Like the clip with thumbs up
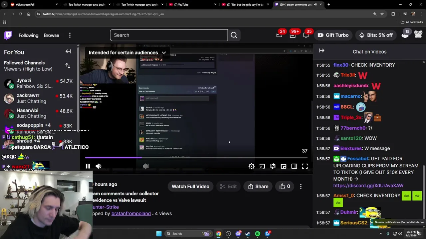Viewport: 426px width, 239px height. pos(285,187)
